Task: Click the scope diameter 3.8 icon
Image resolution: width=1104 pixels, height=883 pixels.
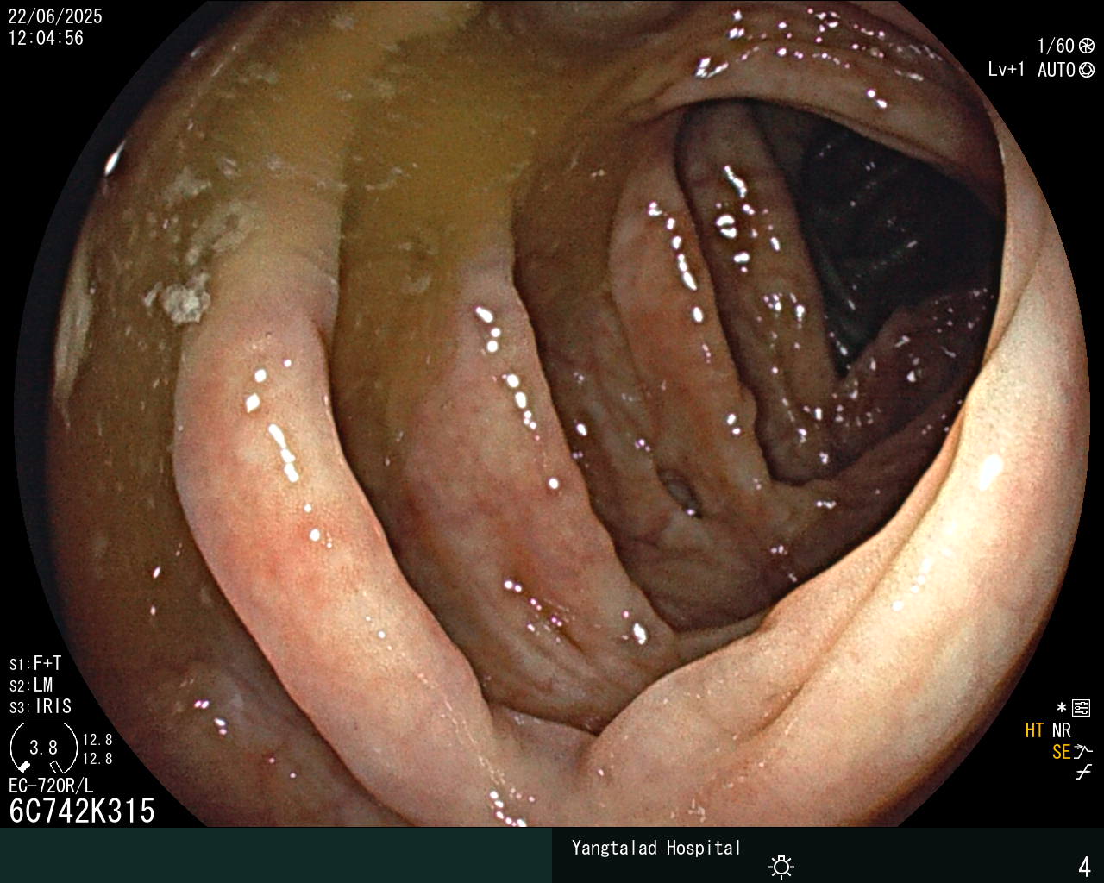Action: [43, 748]
